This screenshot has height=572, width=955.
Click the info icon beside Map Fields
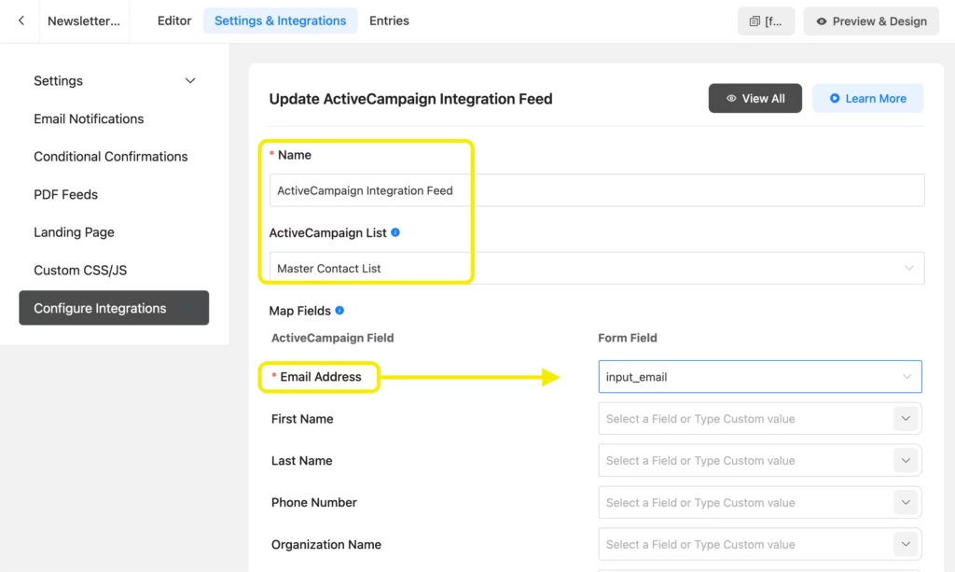click(339, 311)
